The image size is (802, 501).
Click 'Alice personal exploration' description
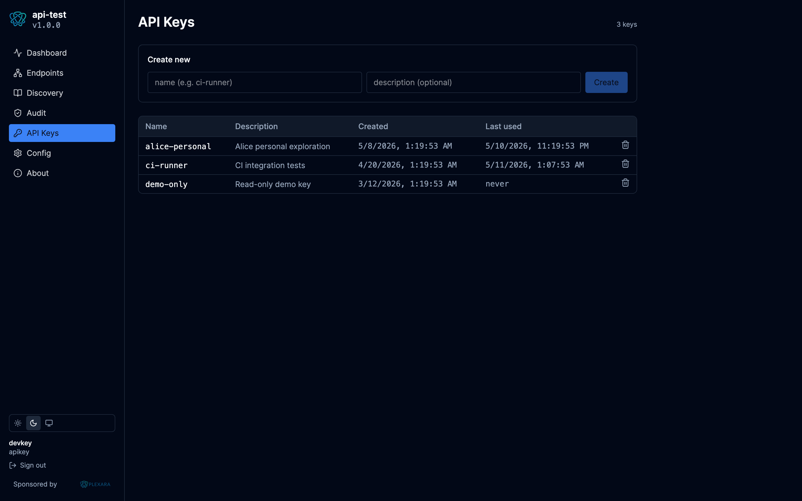coord(283,146)
